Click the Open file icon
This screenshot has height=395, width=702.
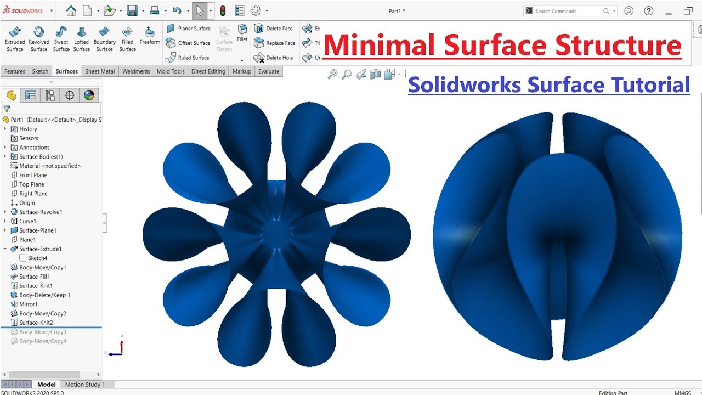(109, 10)
